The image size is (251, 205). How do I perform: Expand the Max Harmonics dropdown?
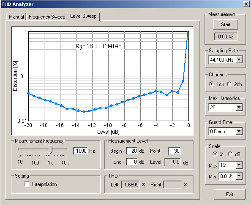point(239,107)
